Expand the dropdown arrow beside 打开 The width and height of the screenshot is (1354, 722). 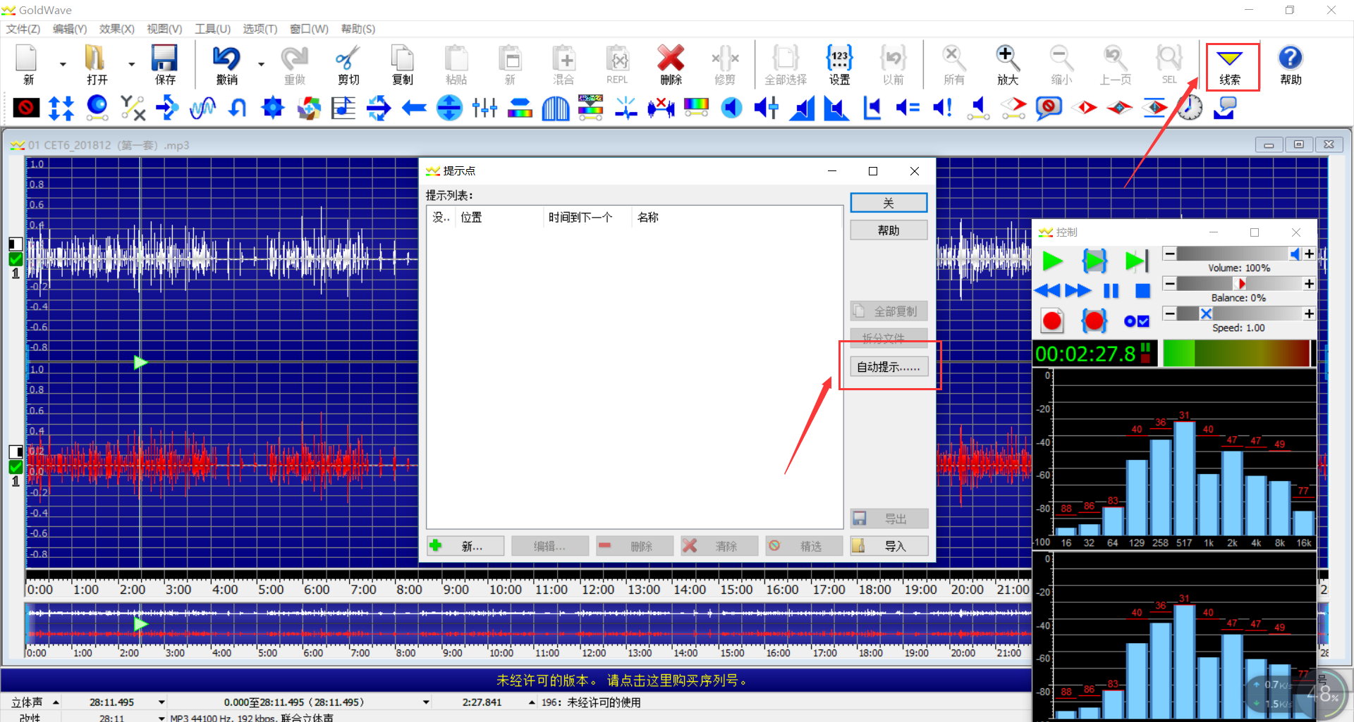tap(131, 64)
